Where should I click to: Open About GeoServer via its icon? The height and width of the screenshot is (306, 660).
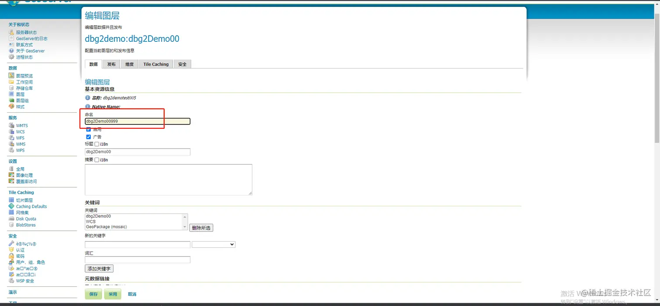(x=11, y=51)
